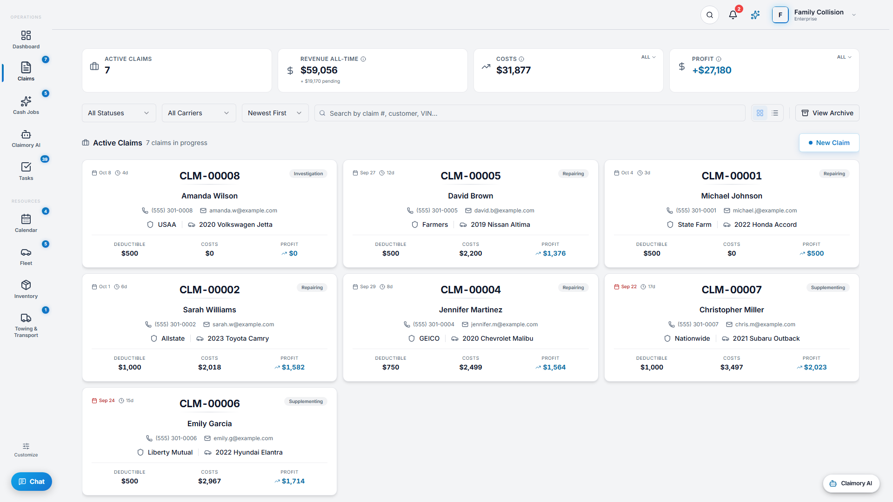Viewport: 893px width, 502px height.
Task: Click the Family Collision avatar F
Action: 780,15
